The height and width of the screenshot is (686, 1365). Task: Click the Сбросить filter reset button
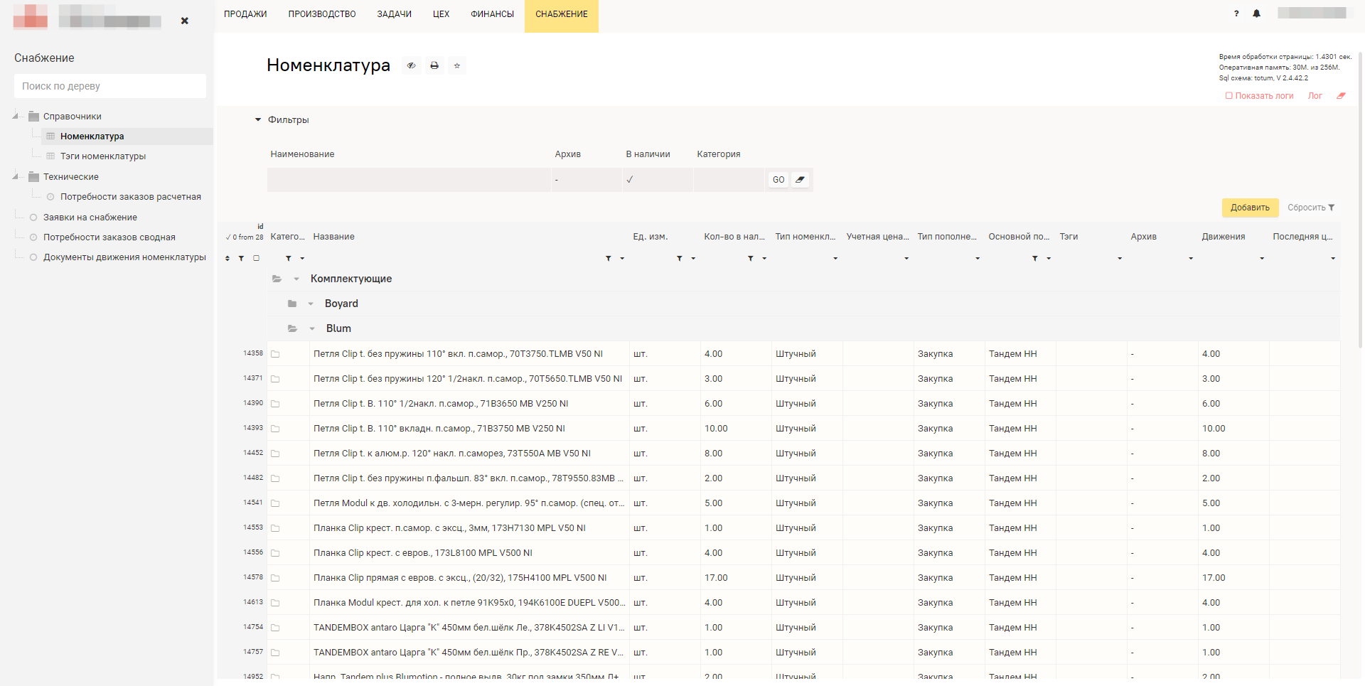(x=1311, y=208)
